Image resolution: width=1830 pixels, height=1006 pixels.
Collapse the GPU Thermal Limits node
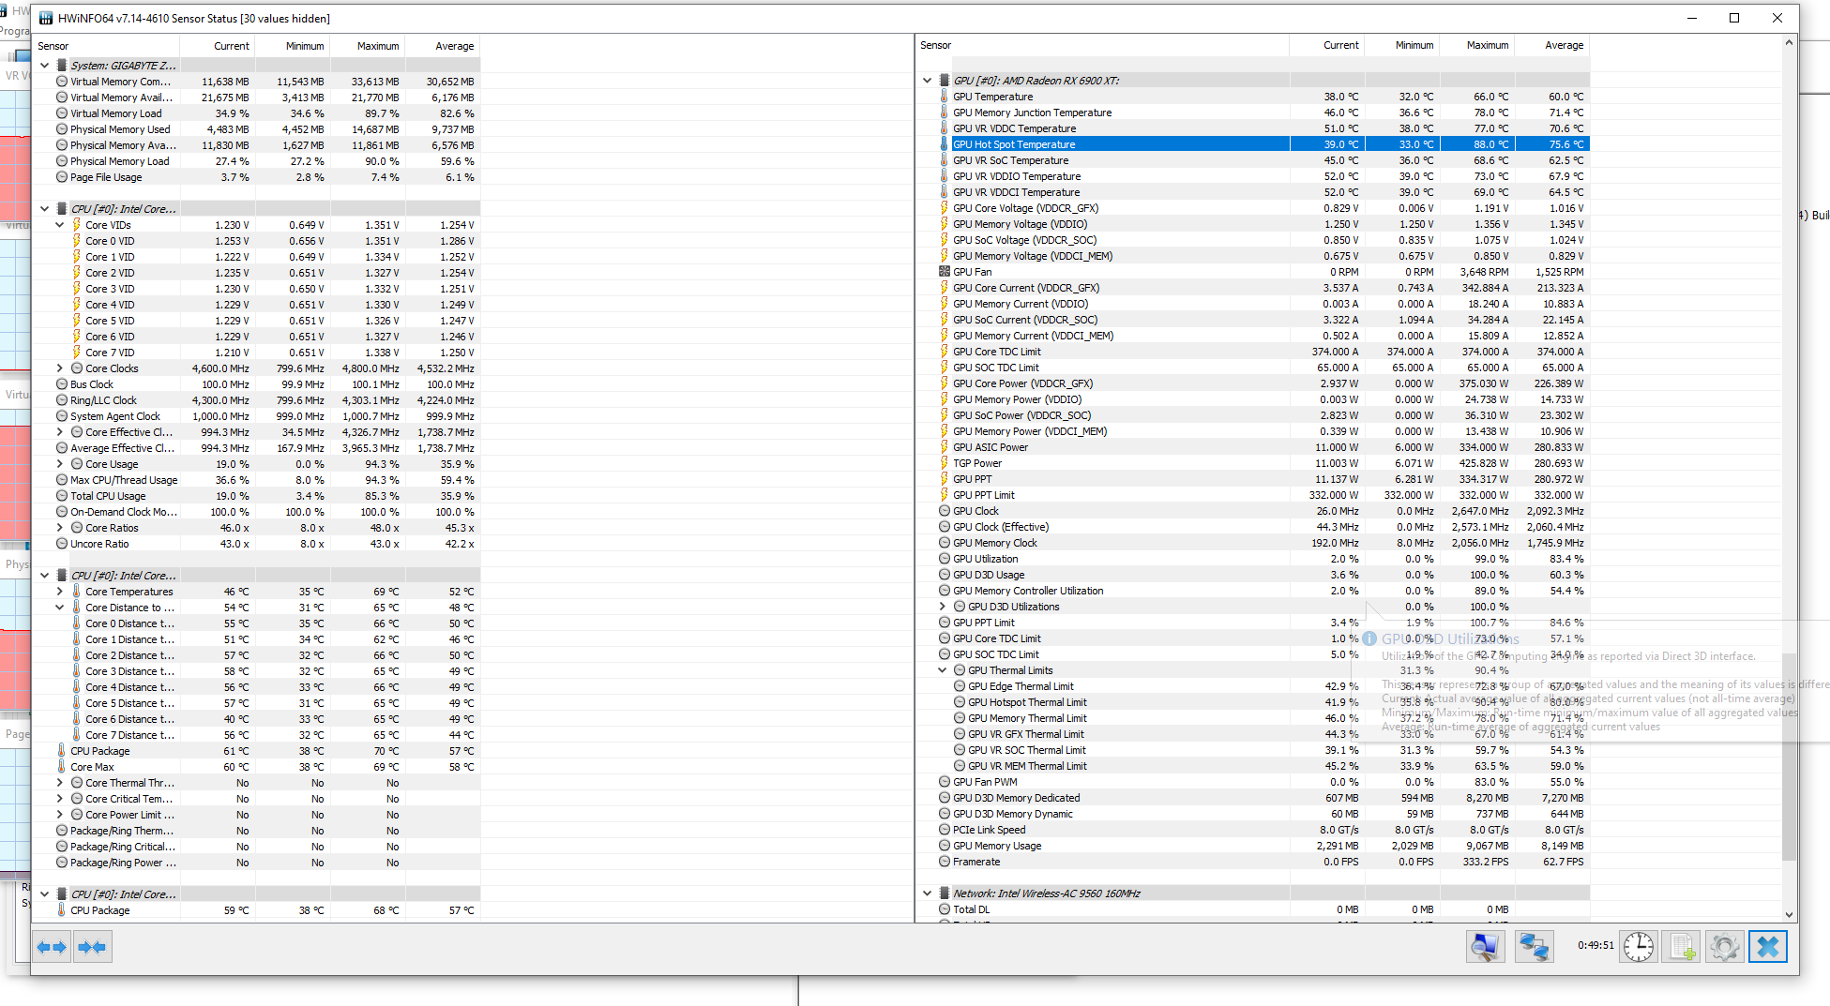pos(942,670)
